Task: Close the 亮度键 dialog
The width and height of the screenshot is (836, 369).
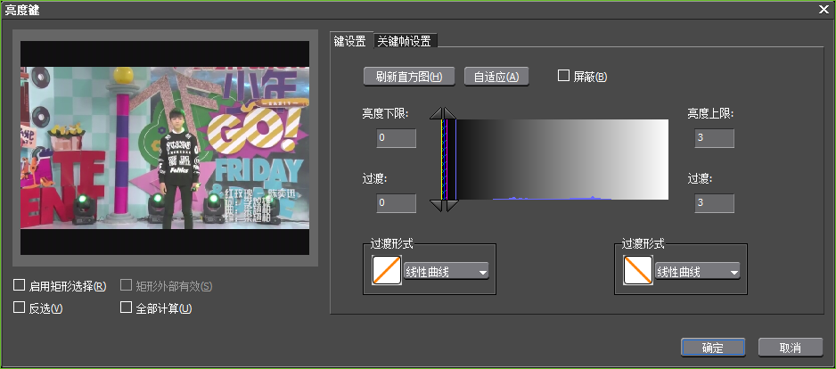Action: (824, 9)
